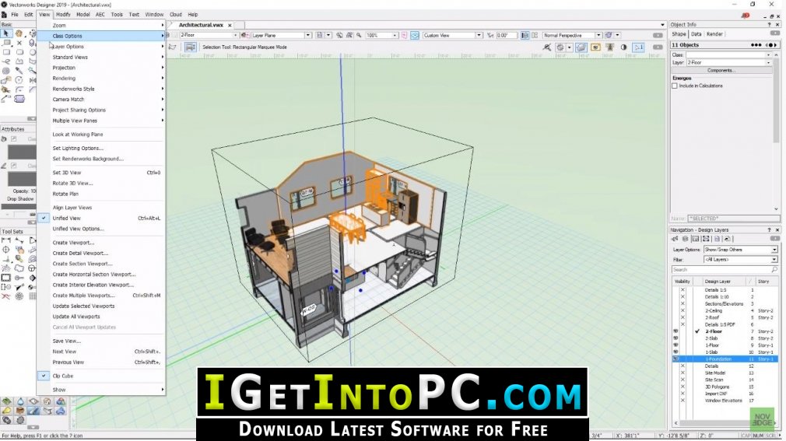Switch to the Render tab in Object Info
The image size is (786, 441).
pos(714,34)
